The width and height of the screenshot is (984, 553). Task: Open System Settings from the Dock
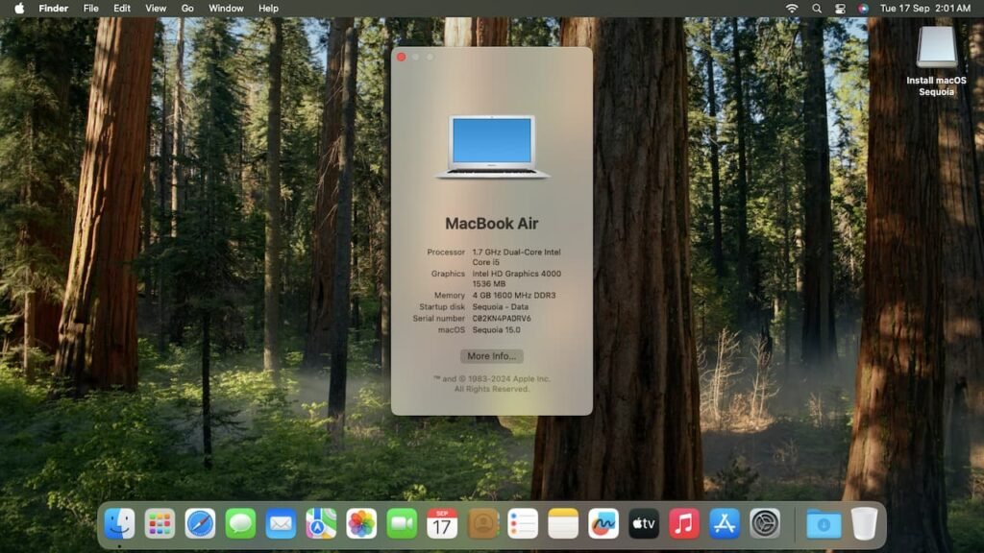pyautogui.click(x=765, y=523)
